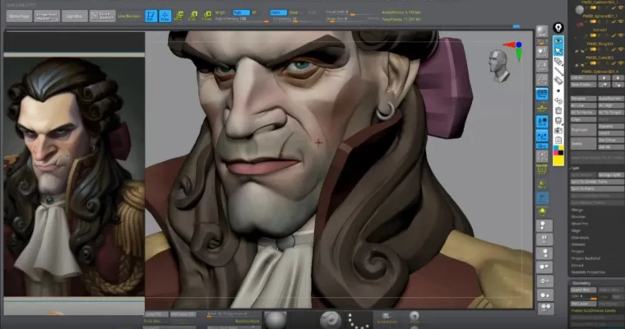Toggle Draw mode
The width and height of the screenshot is (625, 329).
click(x=165, y=16)
